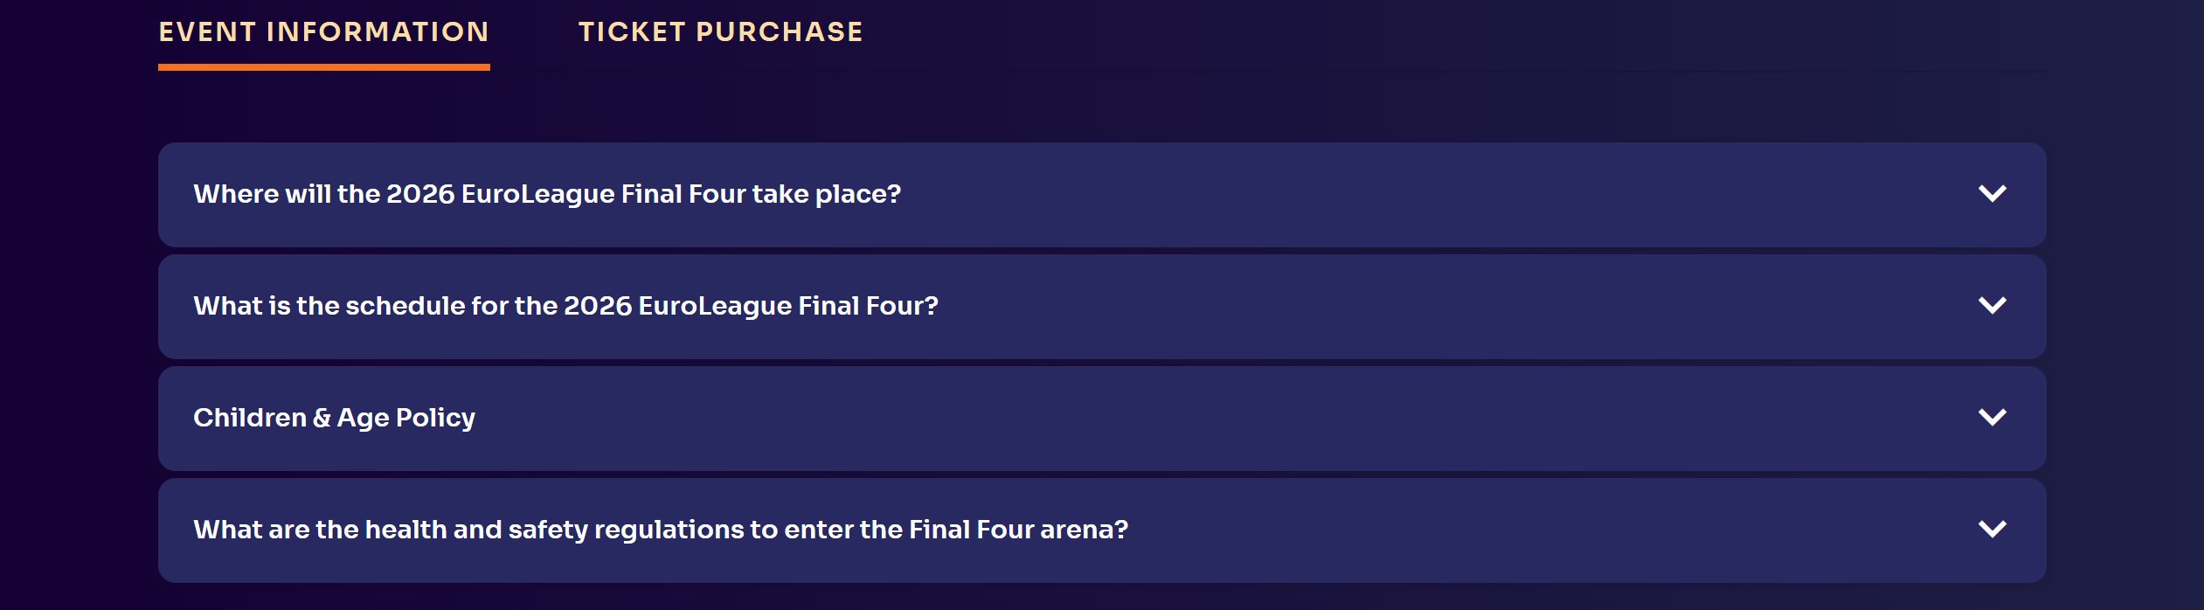This screenshot has width=2204, height=610.
Task: Click blank space in Children & Age Policy row
Action: click(x=1223, y=418)
